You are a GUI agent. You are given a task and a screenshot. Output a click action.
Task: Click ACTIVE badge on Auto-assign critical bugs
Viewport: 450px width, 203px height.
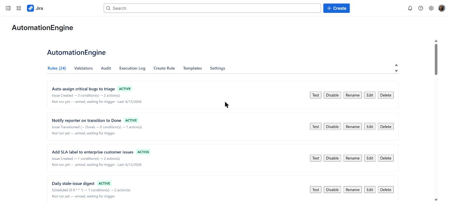point(125,89)
